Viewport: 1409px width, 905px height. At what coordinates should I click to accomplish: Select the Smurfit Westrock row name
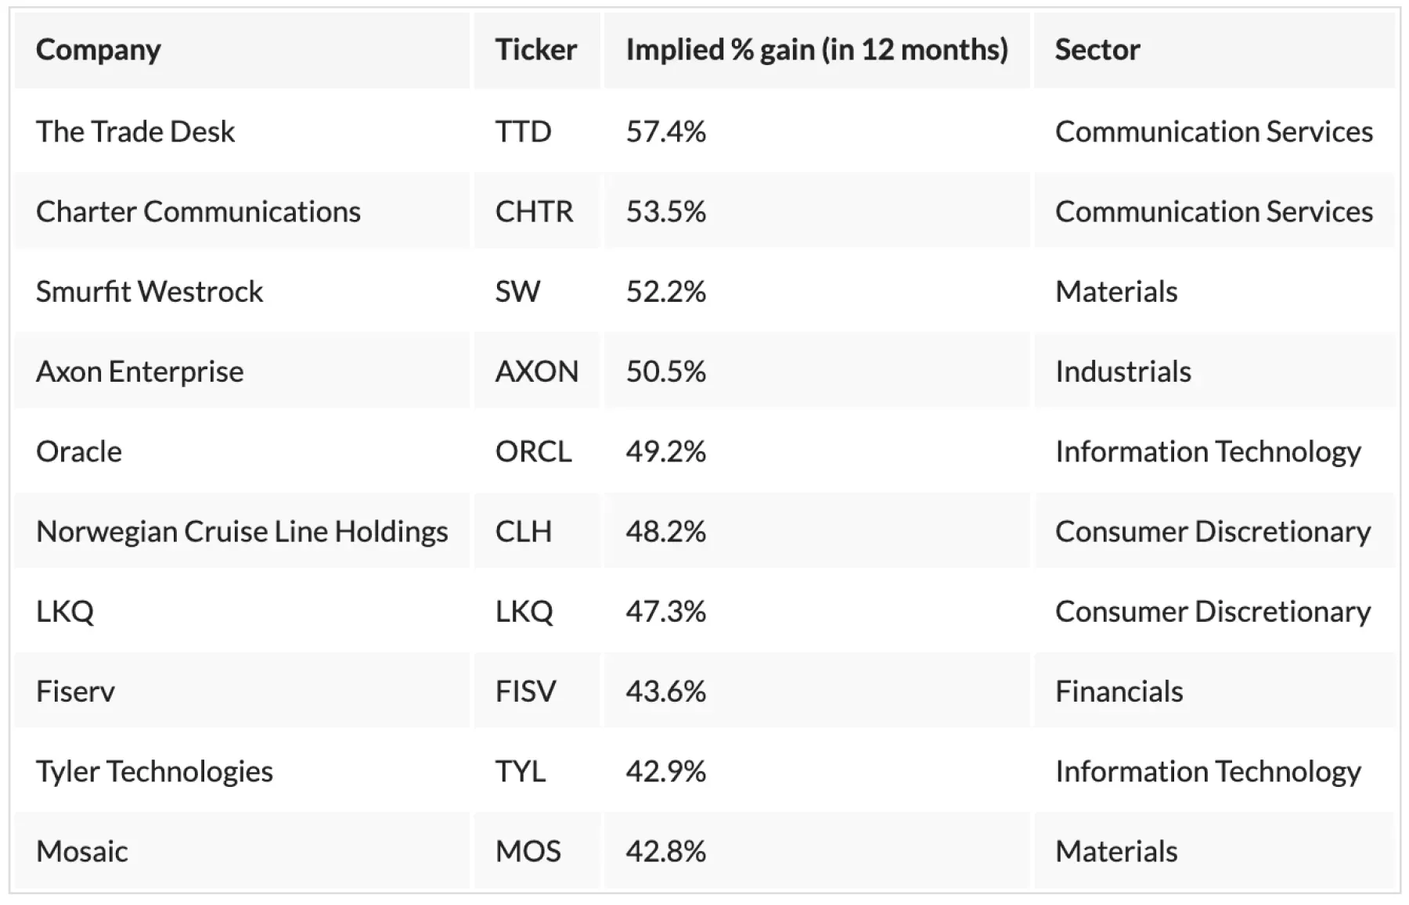[x=150, y=292]
